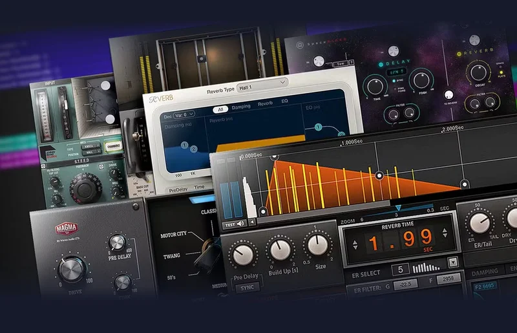Click the CHAMBER 2 selector display
Screen dimensions: 517x333
click(113, 146)
